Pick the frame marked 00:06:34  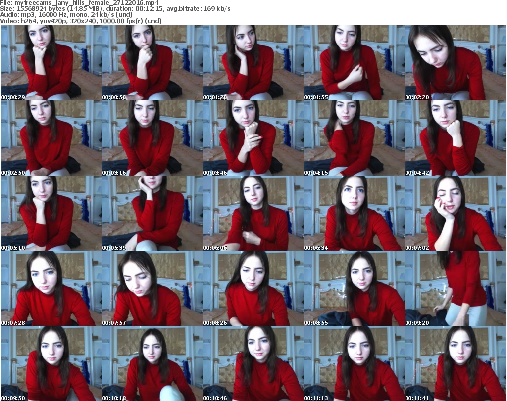coord(354,214)
